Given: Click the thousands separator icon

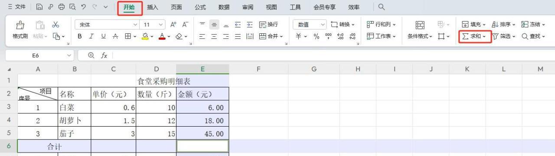Looking at the screenshot, I should [x=328, y=37].
